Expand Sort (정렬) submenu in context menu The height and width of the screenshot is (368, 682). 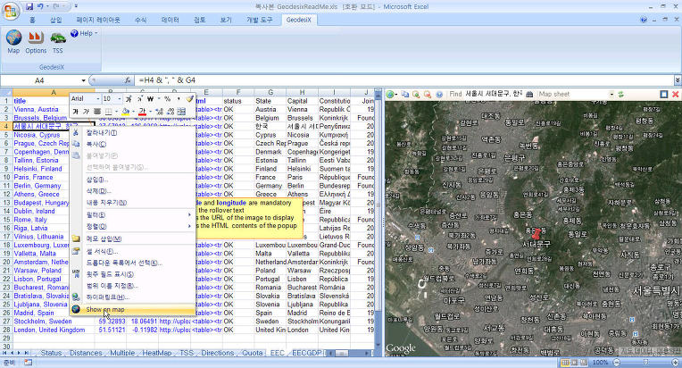point(131,226)
